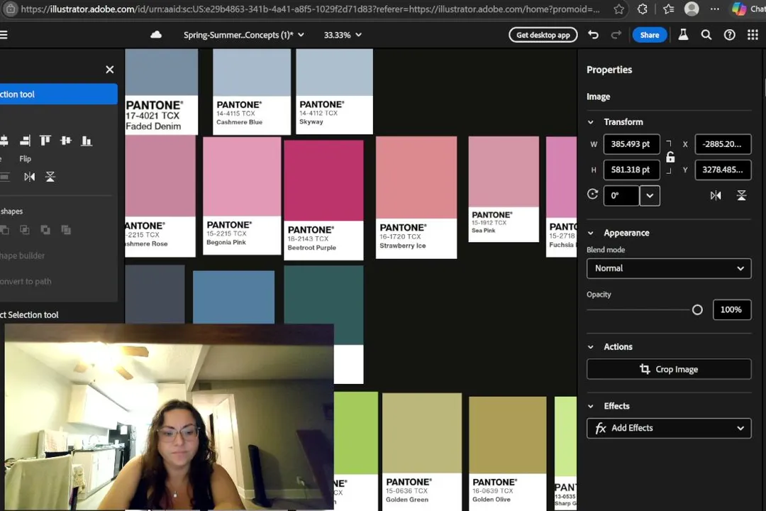Click the Crop Image button
The width and height of the screenshot is (766, 511).
[x=669, y=369]
